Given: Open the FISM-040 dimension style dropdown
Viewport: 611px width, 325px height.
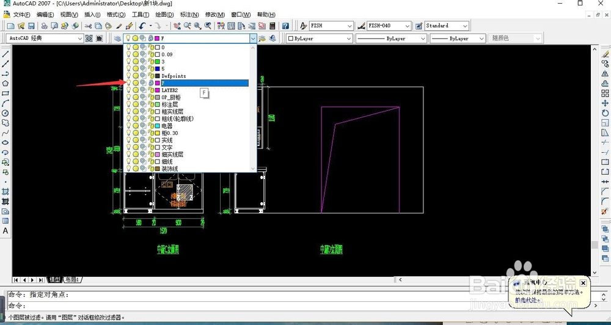Looking at the screenshot, I should pyautogui.click(x=407, y=26).
